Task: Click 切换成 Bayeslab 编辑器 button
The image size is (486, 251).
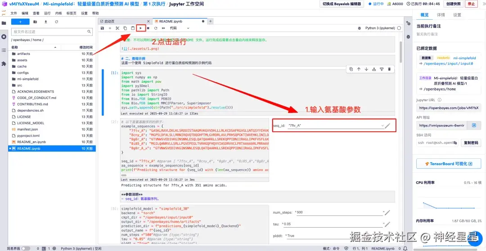Action: point(342,4)
